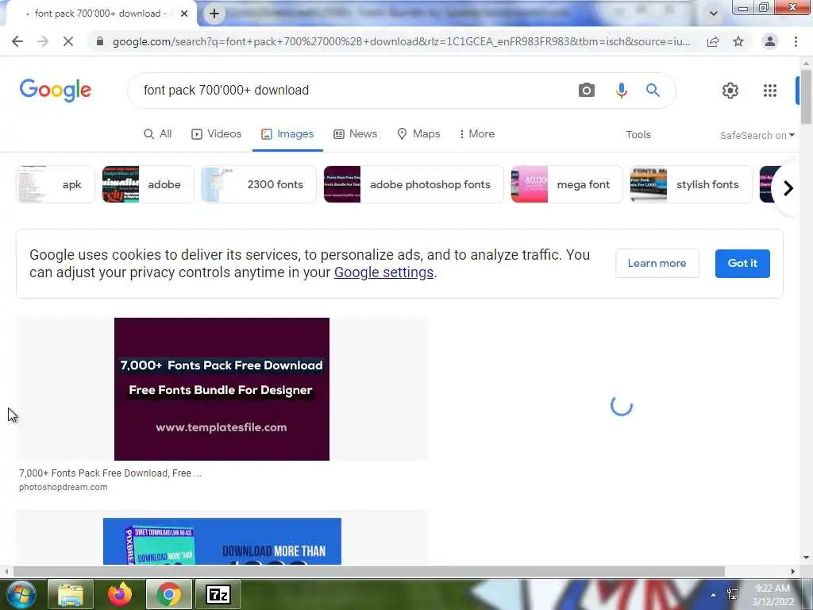Click the horizontal scrollbar thumb

click(368, 571)
